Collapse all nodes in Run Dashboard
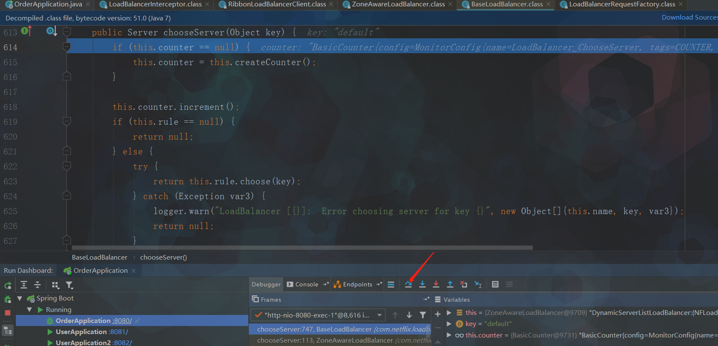This screenshot has height=346, width=718. [x=37, y=285]
